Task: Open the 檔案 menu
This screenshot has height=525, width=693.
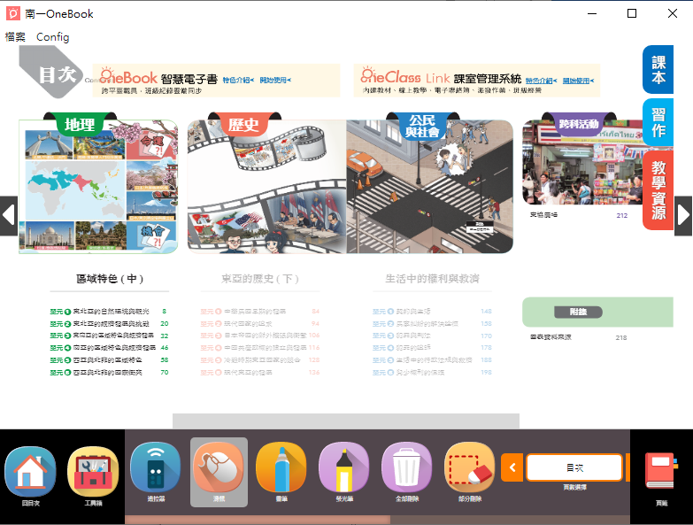Action: click(15, 37)
